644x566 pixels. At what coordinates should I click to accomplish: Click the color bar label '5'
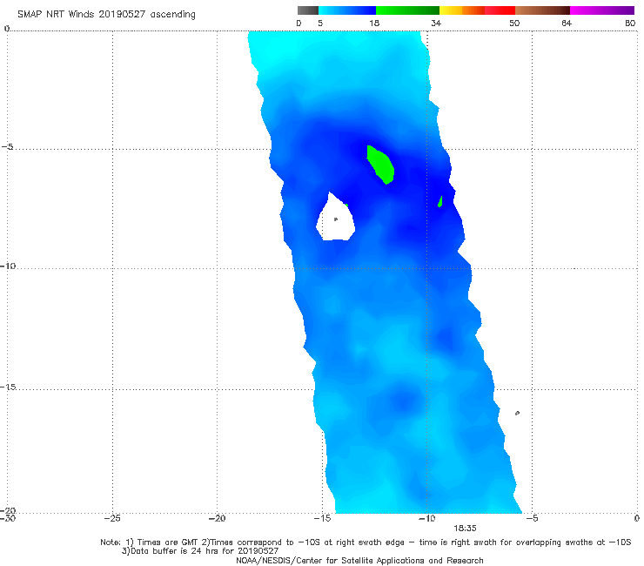[320, 23]
